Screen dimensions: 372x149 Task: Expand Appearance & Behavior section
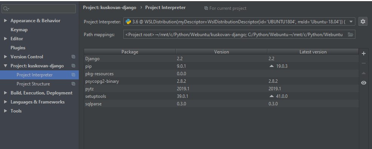point(5,21)
